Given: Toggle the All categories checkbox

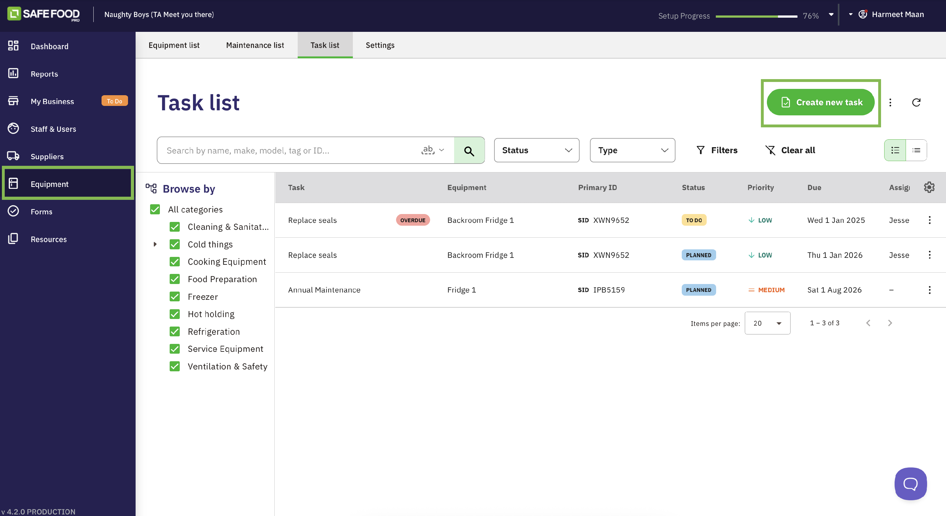Looking at the screenshot, I should (155, 210).
